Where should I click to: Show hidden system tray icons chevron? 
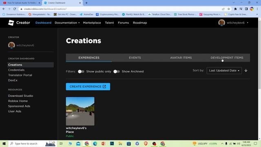[222, 143]
